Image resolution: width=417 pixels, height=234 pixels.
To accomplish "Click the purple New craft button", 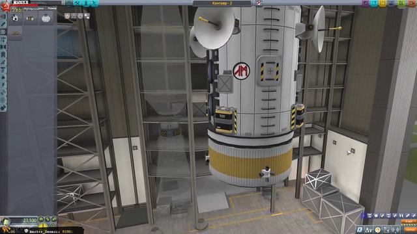I will click(x=366, y=3).
